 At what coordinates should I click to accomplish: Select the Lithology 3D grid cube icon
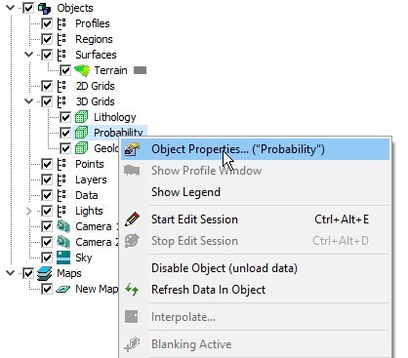coord(82,117)
